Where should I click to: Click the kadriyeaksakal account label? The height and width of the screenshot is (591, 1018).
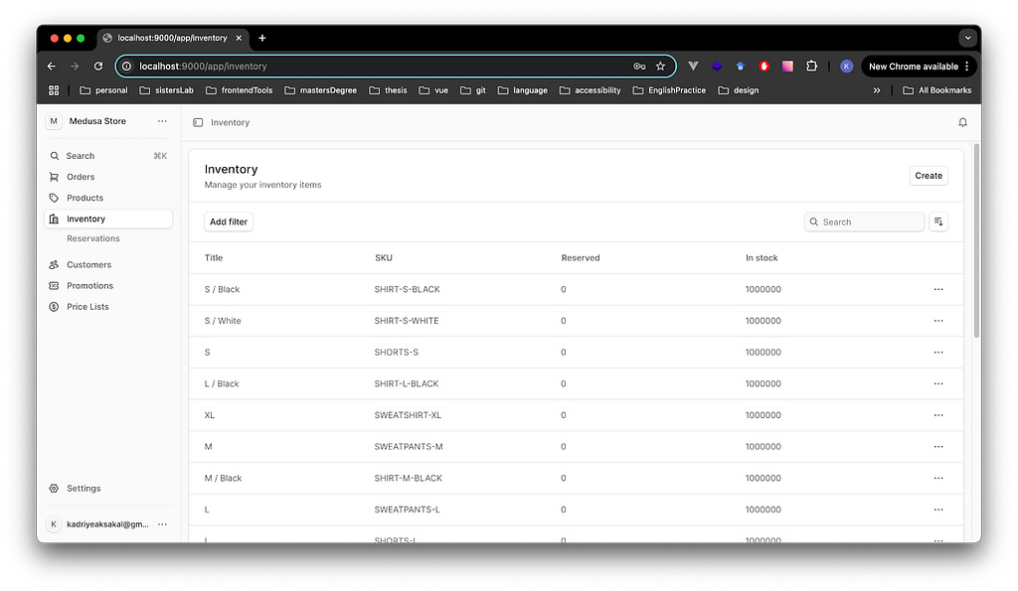click(x=107, y=524)
